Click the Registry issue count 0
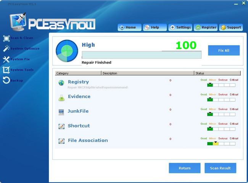The height and width of the screenshot is (183, 248). 170,80
